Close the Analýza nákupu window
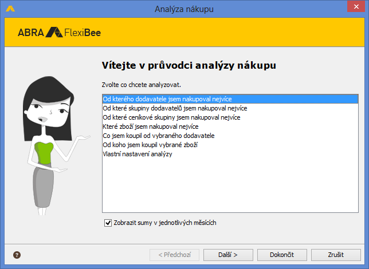 pyautogui.click(x=356, y=6)
